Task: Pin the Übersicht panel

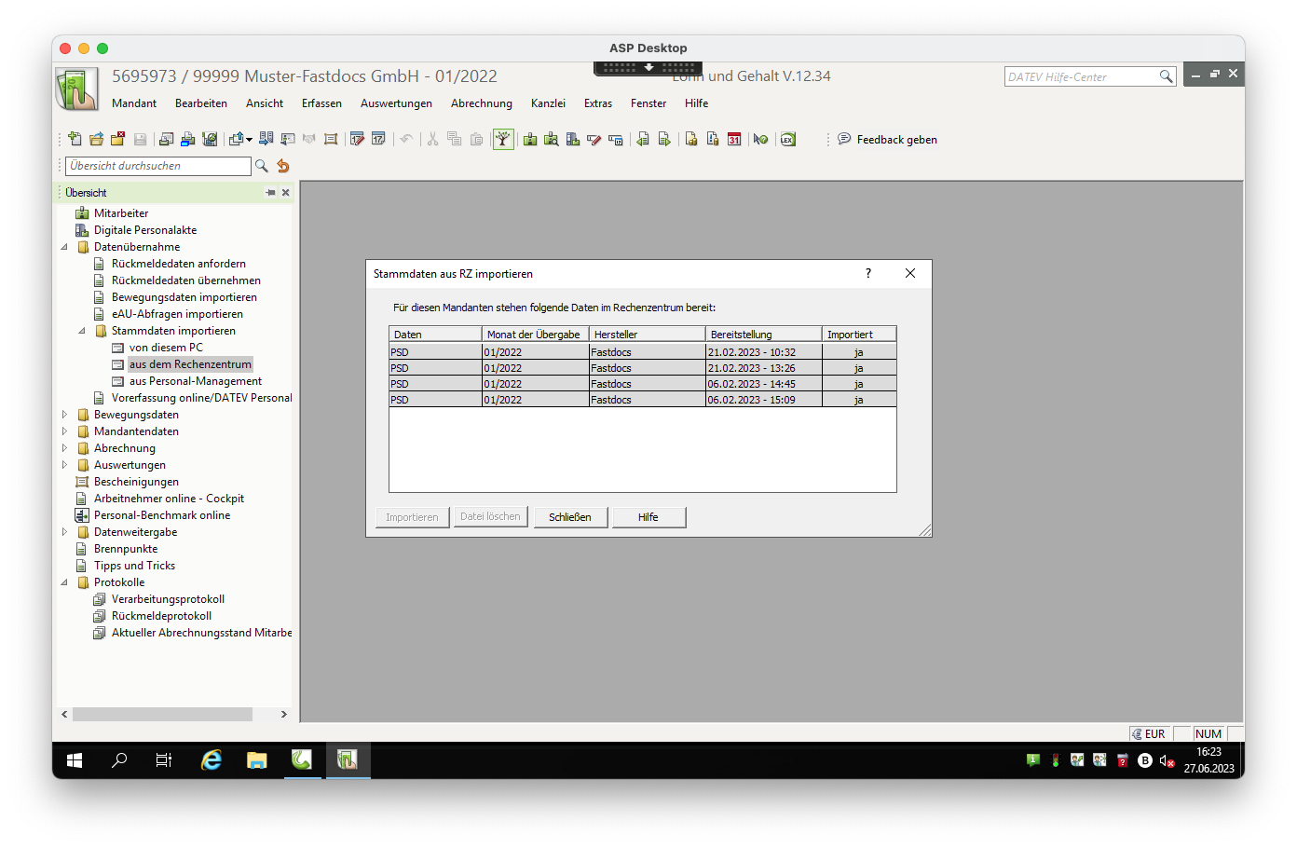Action: tap(271, 193)
